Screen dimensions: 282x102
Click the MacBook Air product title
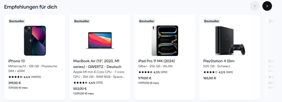pos(97,64)
